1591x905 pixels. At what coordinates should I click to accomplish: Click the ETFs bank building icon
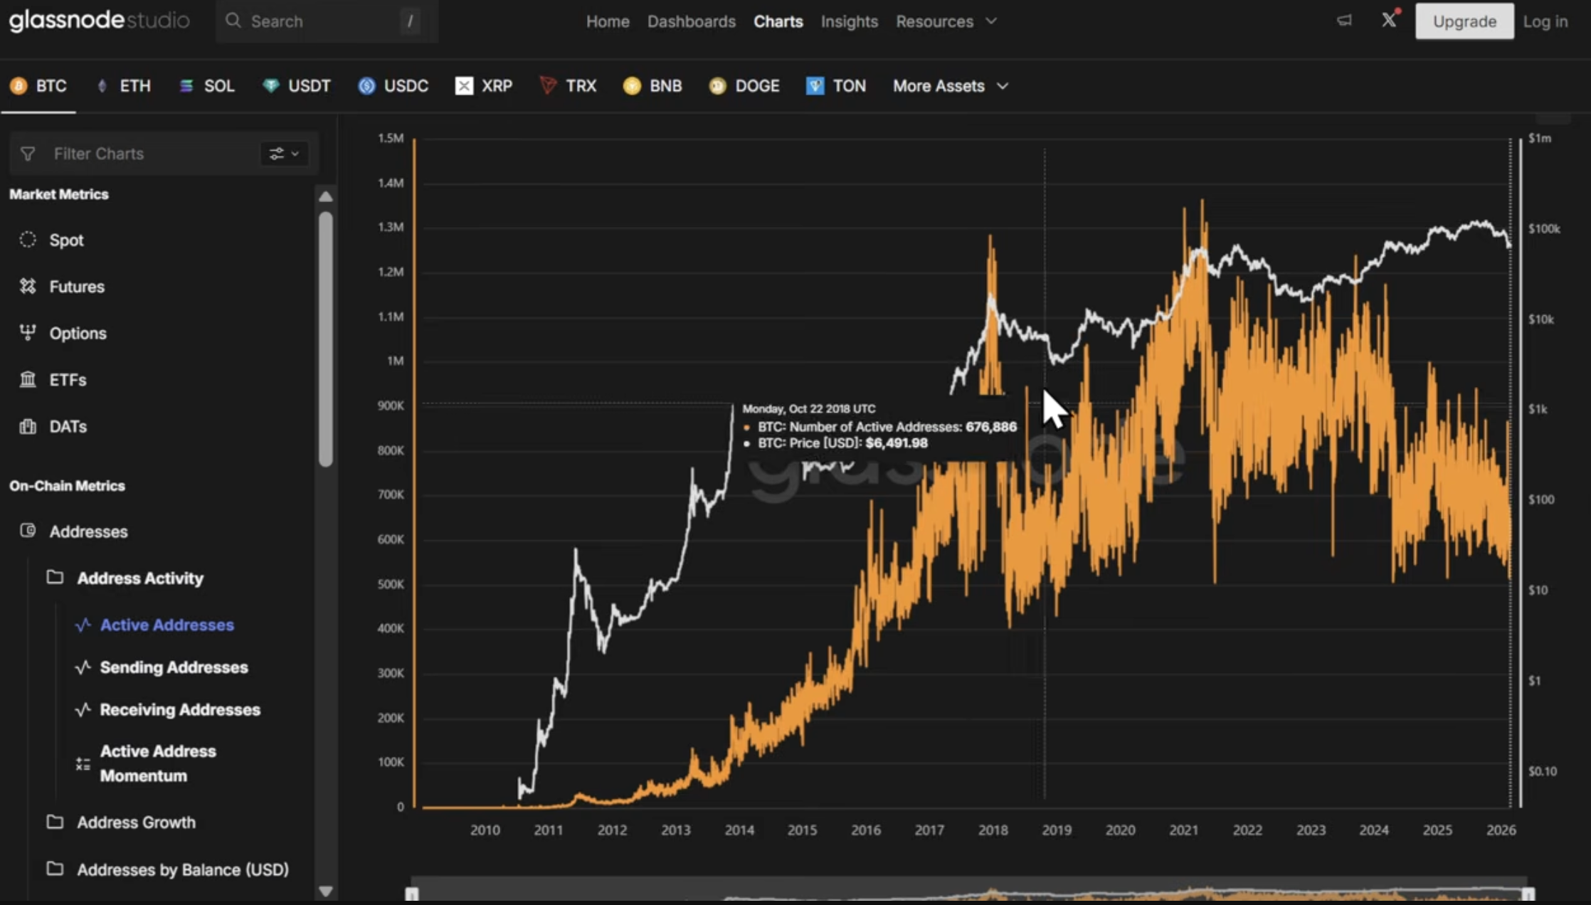click(x=28, y=379)
